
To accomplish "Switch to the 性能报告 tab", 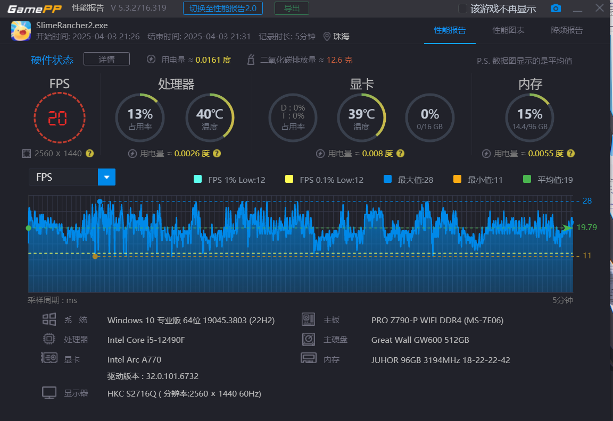I will pyautogui.click(x=450, y=30).
